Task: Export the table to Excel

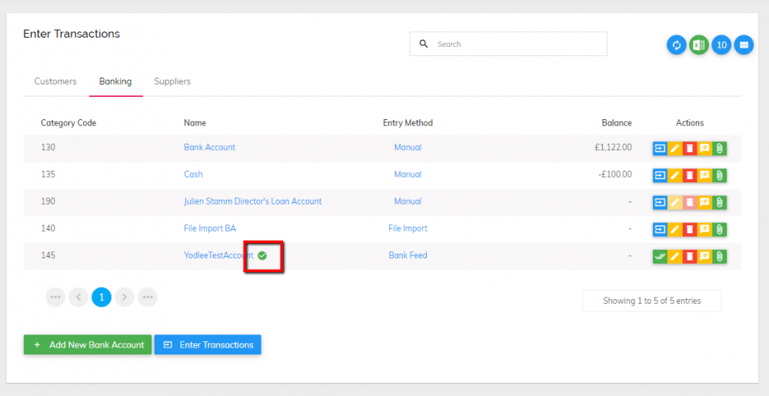Action: coord(699,45)
